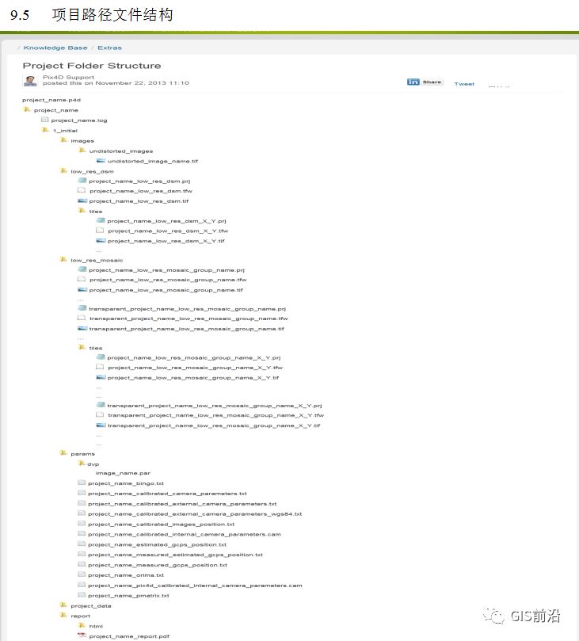The image size is (579, 641).
Task: Click the project_name_report.pdf PDF icon
Action: tap(82, 635)
